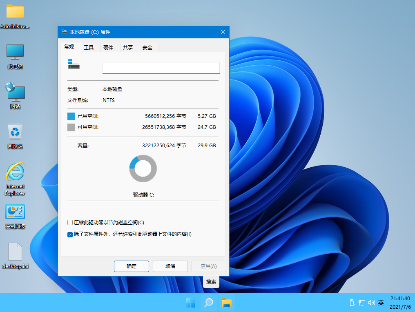
Task: Open File Explorer from the taskbar
Action: pyautogui.click(x=227, y=303)
